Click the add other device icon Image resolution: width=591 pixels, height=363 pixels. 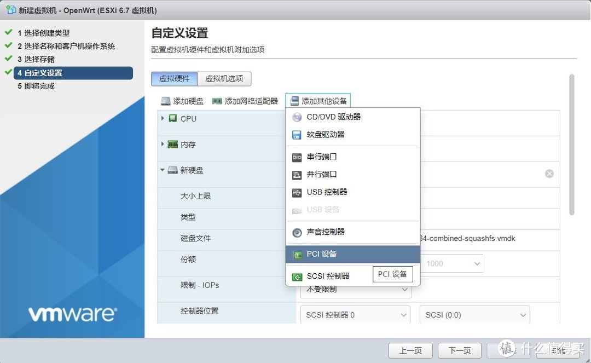pyautogui.click(x=294, y=101)
